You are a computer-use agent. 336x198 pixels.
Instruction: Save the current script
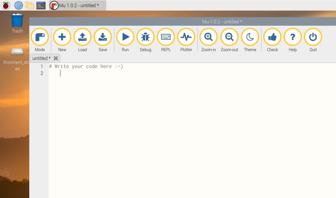(103, 37)
